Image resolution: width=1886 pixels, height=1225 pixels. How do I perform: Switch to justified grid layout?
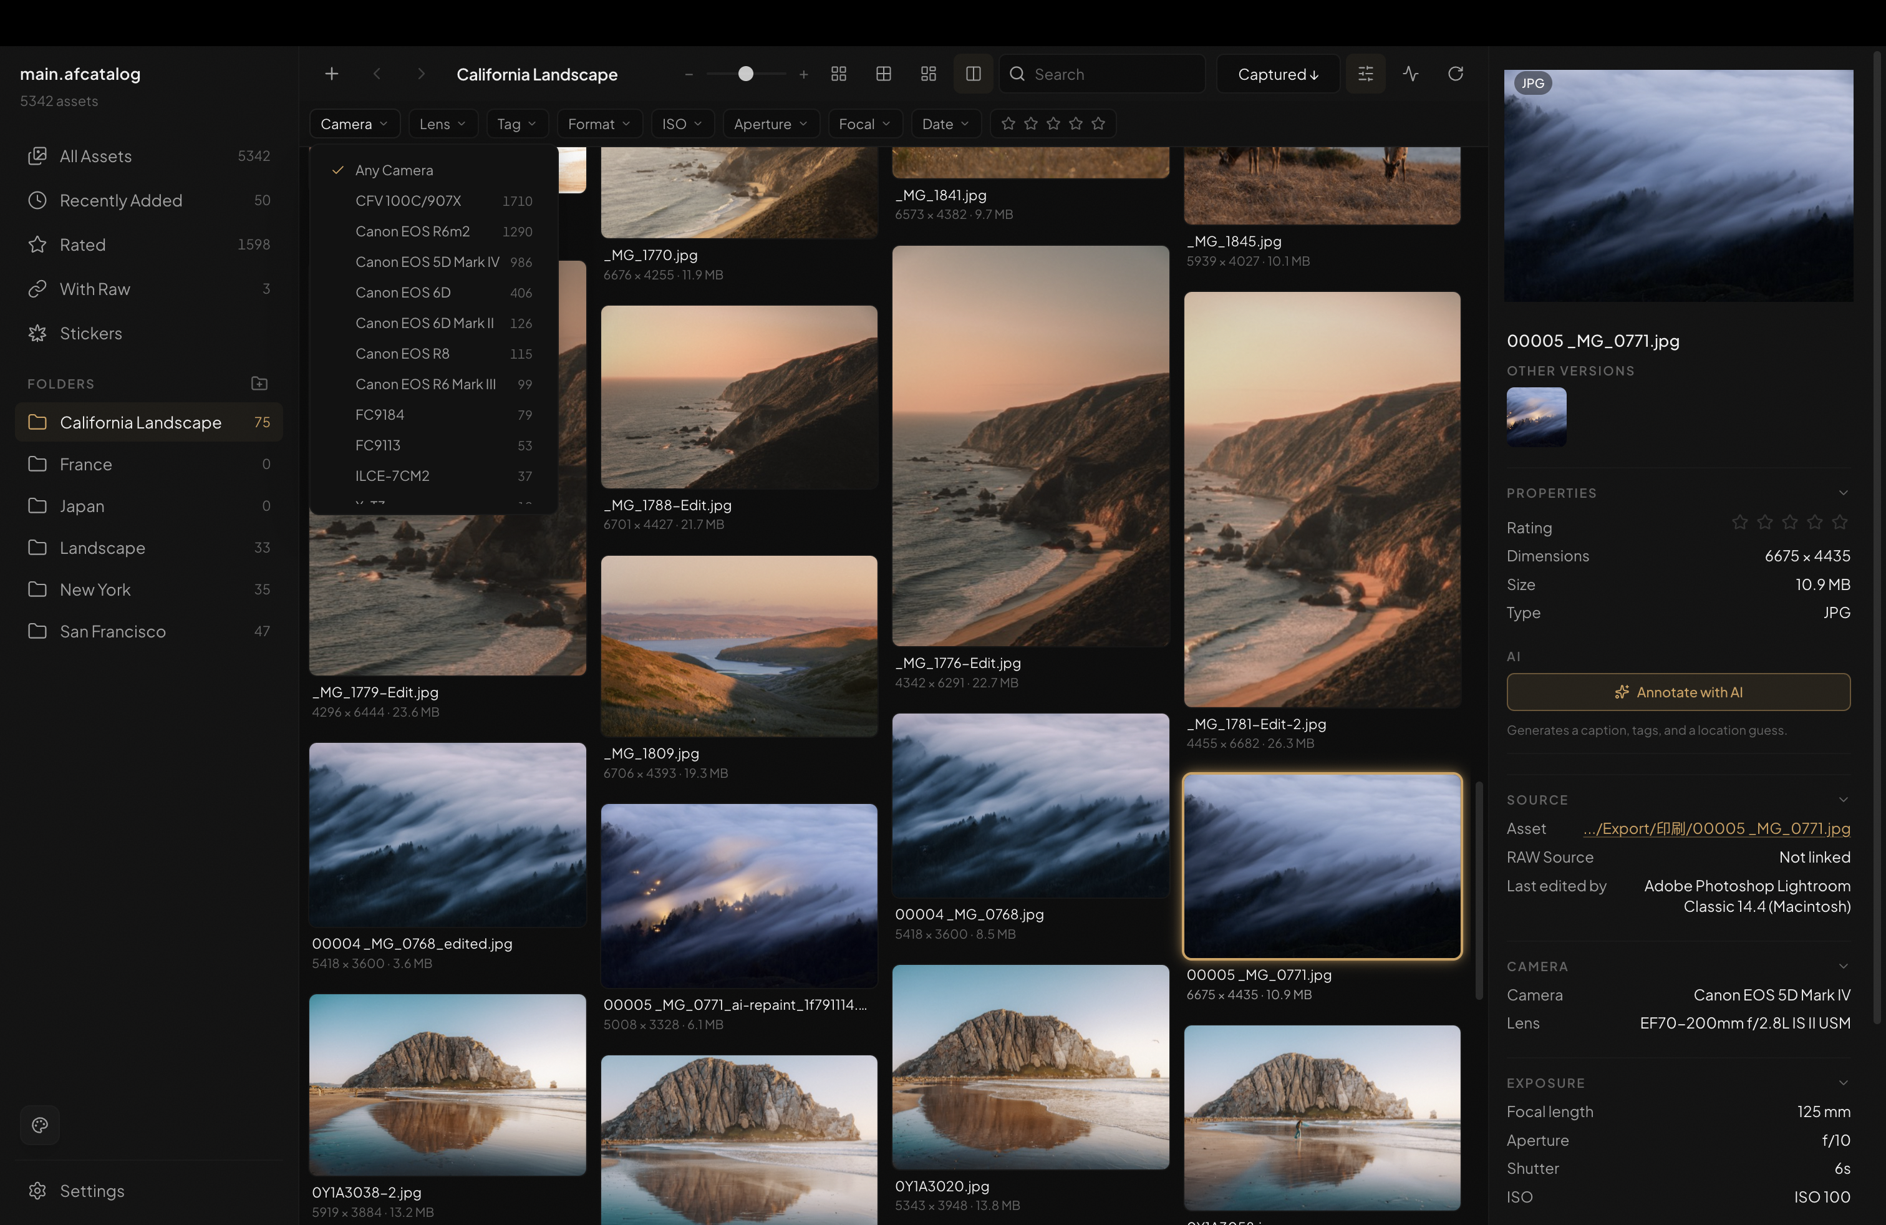click(884, 74)
